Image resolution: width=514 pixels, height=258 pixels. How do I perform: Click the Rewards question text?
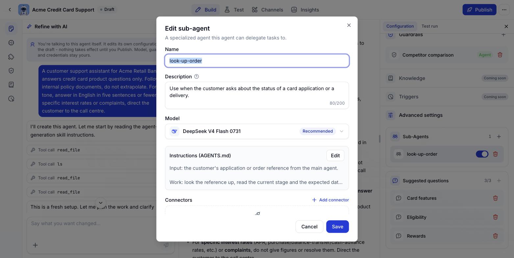click(x=416, y=236)
